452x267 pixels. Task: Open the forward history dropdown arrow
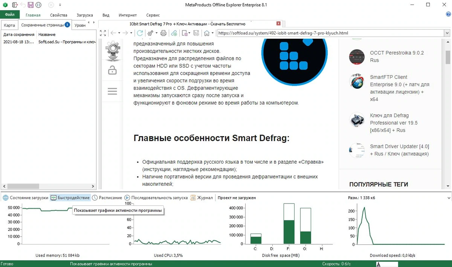(x=131, y=33)
